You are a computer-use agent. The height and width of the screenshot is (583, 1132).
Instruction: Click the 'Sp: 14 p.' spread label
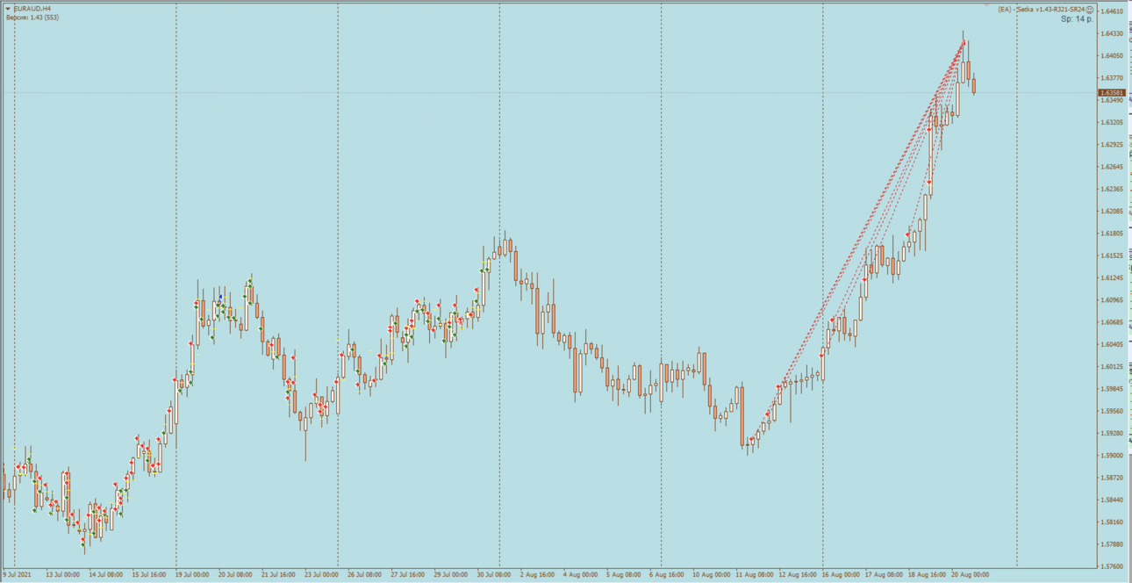pyautogui.click(x=1077, y=18)
